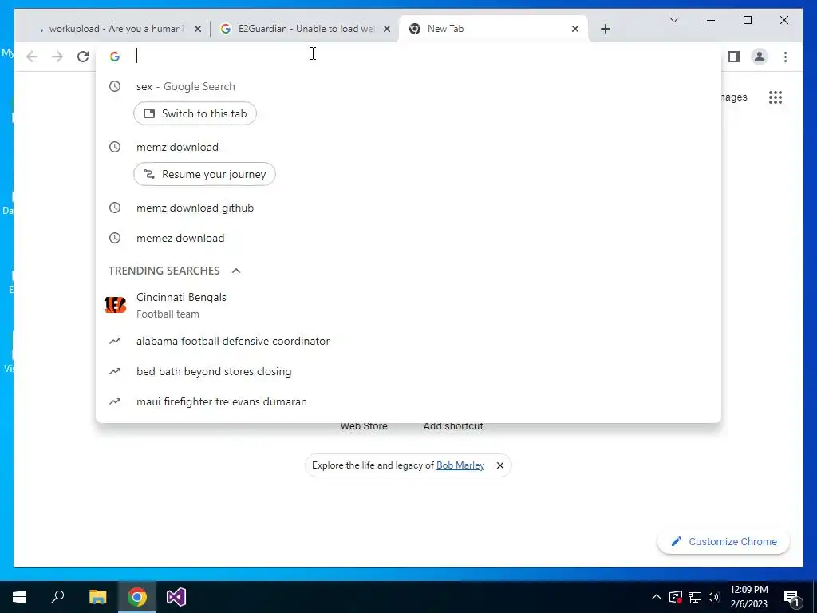Go back with the left arrow button

coord(32,57)
